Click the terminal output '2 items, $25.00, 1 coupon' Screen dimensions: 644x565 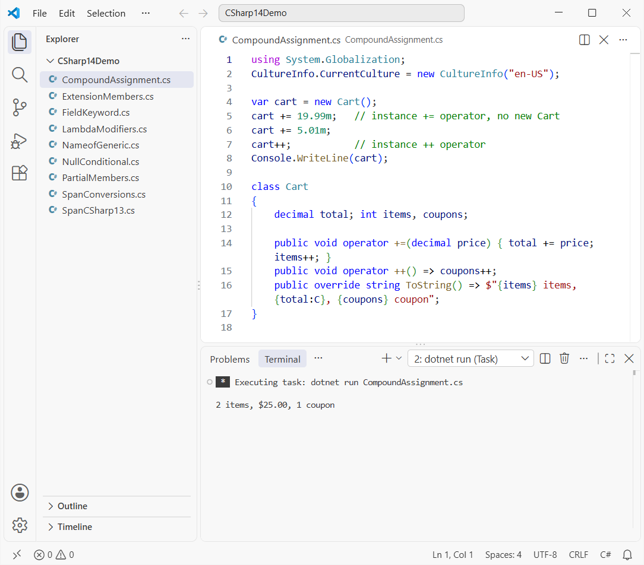click(275, 405)
